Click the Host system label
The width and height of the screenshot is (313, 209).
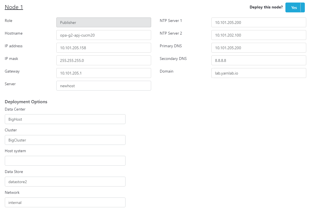coord(15,151)
